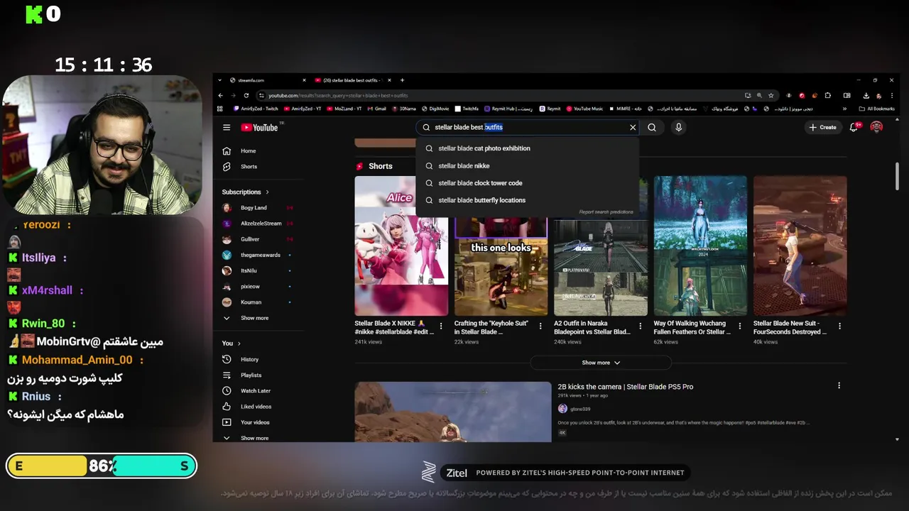909x511 pixels.
Task: Open the browser extensions puzzle icon
Action: (828, 96)
